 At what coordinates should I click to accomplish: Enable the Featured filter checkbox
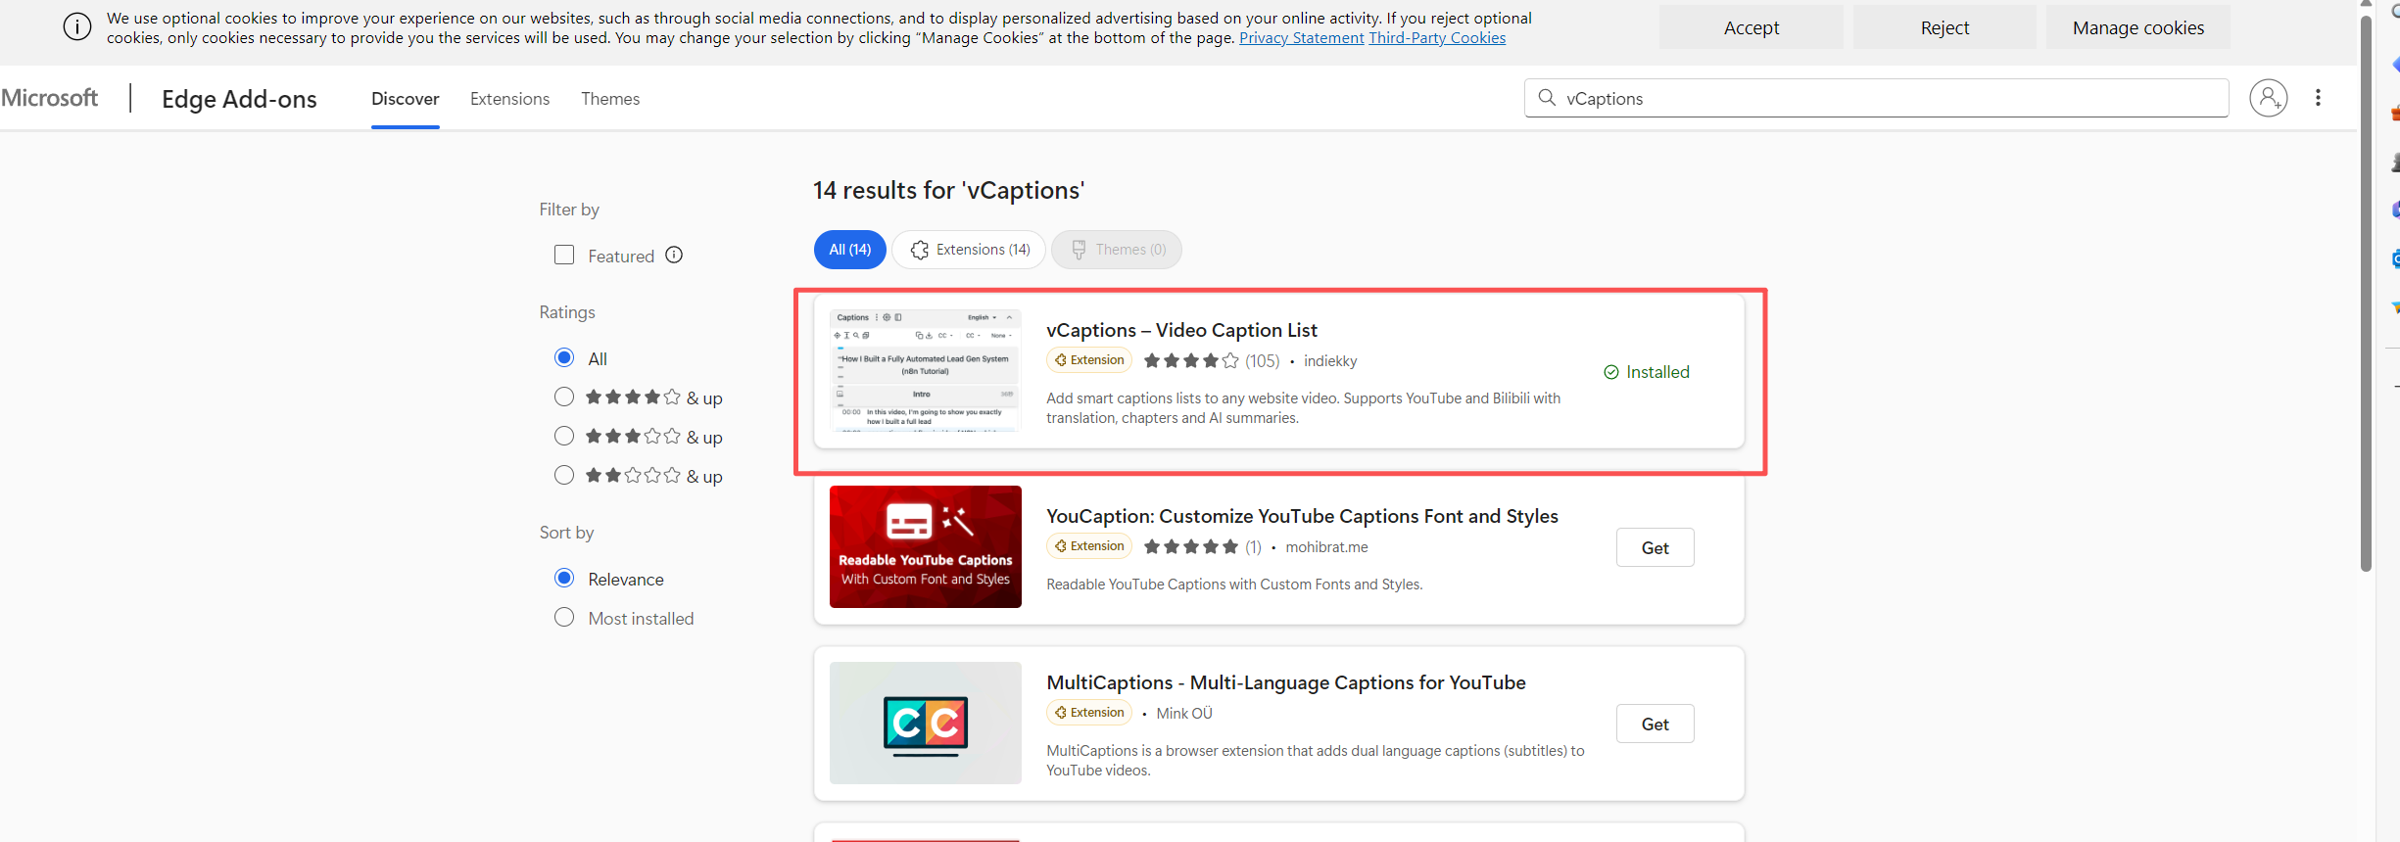coord(564,255)
